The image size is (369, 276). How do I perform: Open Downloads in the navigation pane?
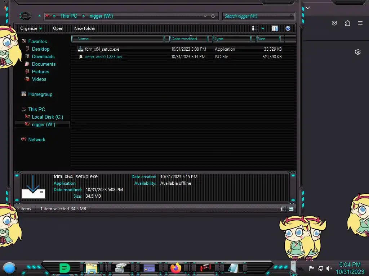(x=43, y=56)
